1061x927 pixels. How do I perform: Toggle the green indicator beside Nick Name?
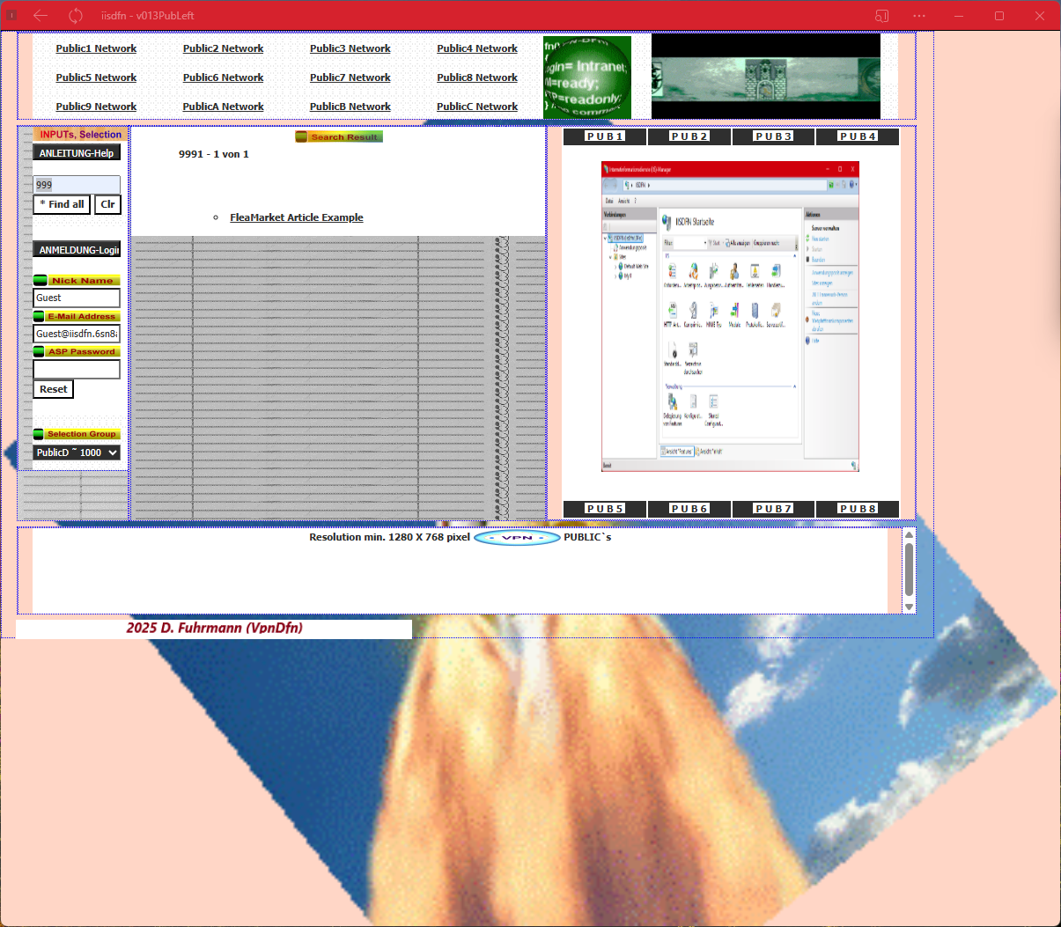click(40, 280)
